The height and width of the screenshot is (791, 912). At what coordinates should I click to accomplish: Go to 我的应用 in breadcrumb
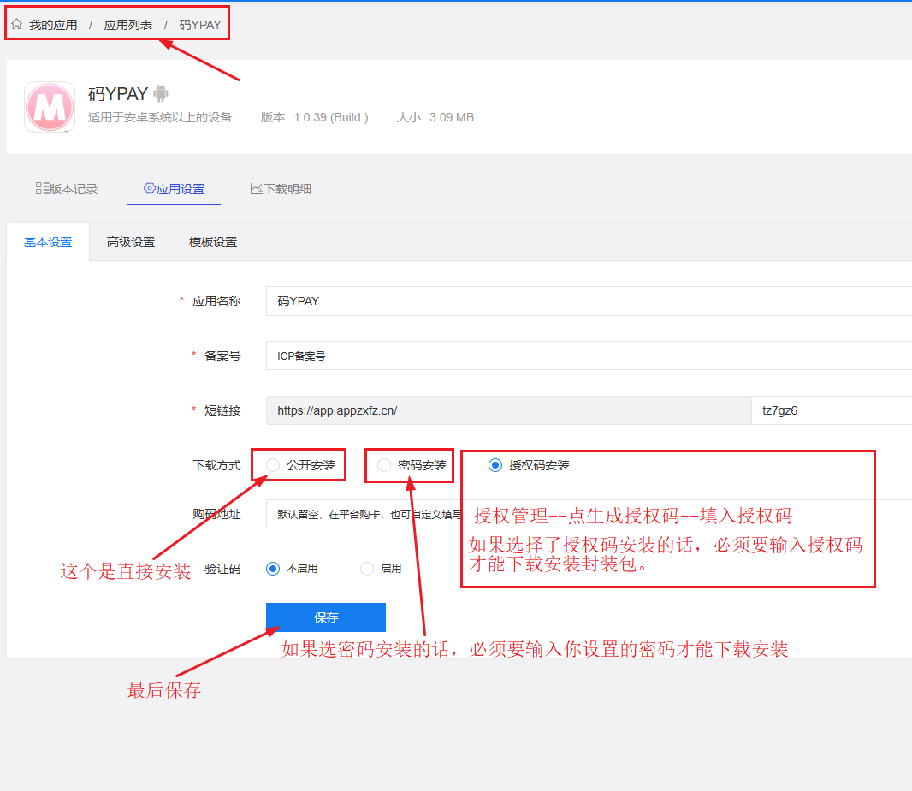[x=53, y=25]
